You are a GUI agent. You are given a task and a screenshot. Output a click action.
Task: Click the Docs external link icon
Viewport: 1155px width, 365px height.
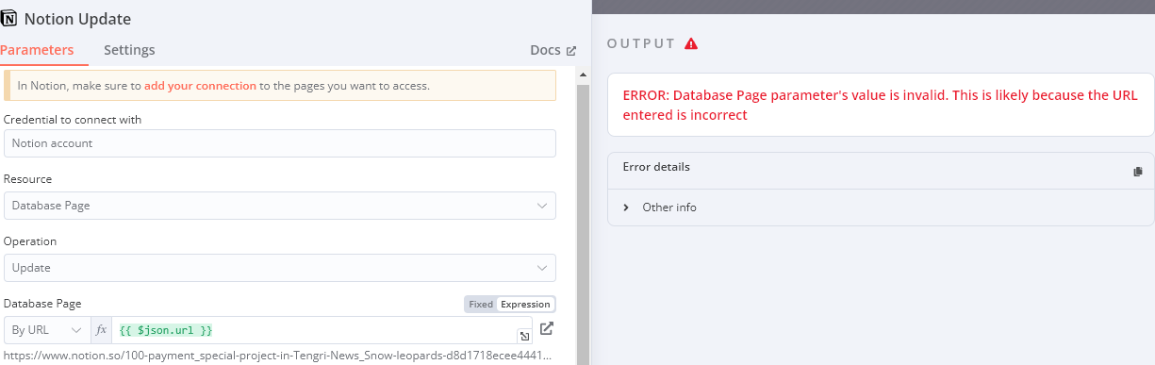click(570, 51)
